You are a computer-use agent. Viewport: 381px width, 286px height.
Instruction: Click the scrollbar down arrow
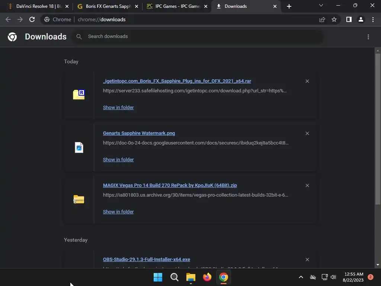(378, 265)
